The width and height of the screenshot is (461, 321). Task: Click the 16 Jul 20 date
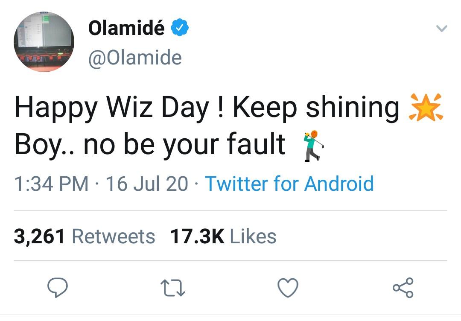[x=146, y=184]
